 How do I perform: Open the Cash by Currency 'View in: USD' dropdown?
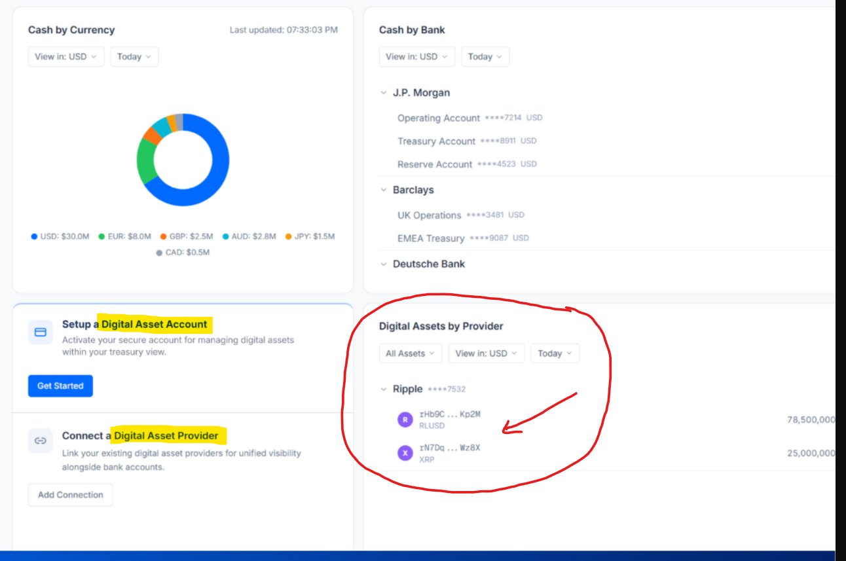(66, 57)
